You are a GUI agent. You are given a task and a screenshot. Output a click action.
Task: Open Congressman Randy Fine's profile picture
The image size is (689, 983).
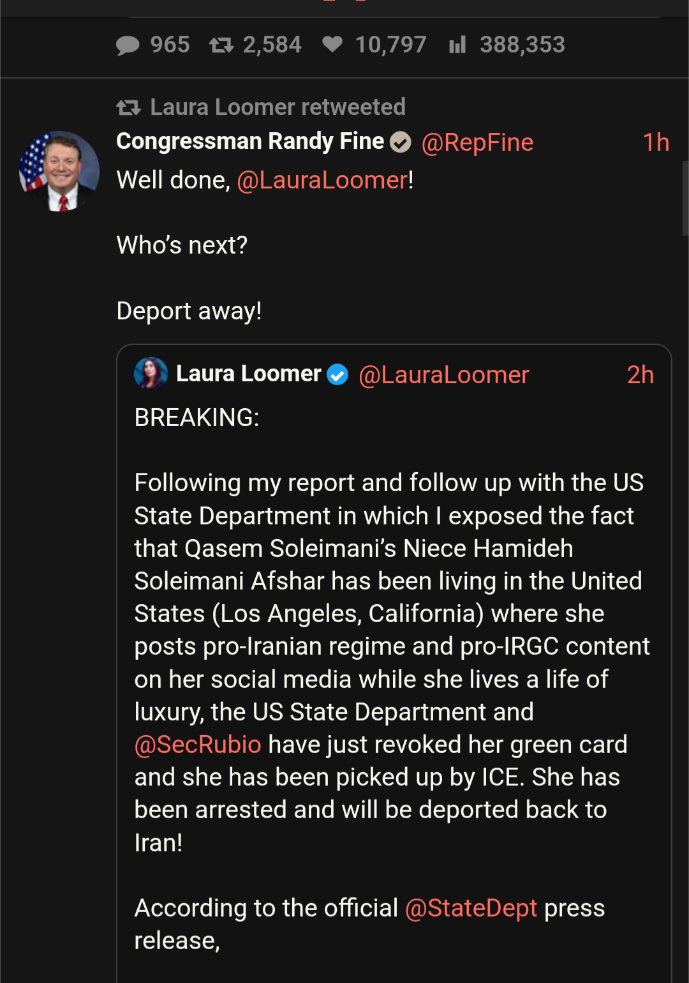click(x=59, y=171)
